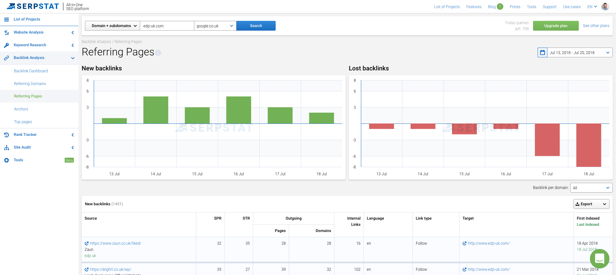
Task: Click the Tools gear icon
Action: (x=7, y=160)
